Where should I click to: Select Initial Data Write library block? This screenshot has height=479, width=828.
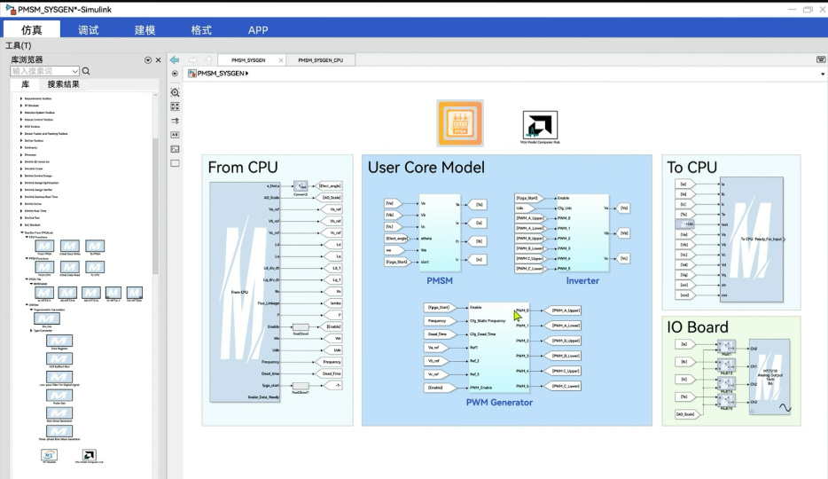click(70, 246)
